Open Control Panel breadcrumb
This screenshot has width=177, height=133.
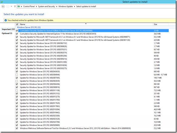coord(29,6)
